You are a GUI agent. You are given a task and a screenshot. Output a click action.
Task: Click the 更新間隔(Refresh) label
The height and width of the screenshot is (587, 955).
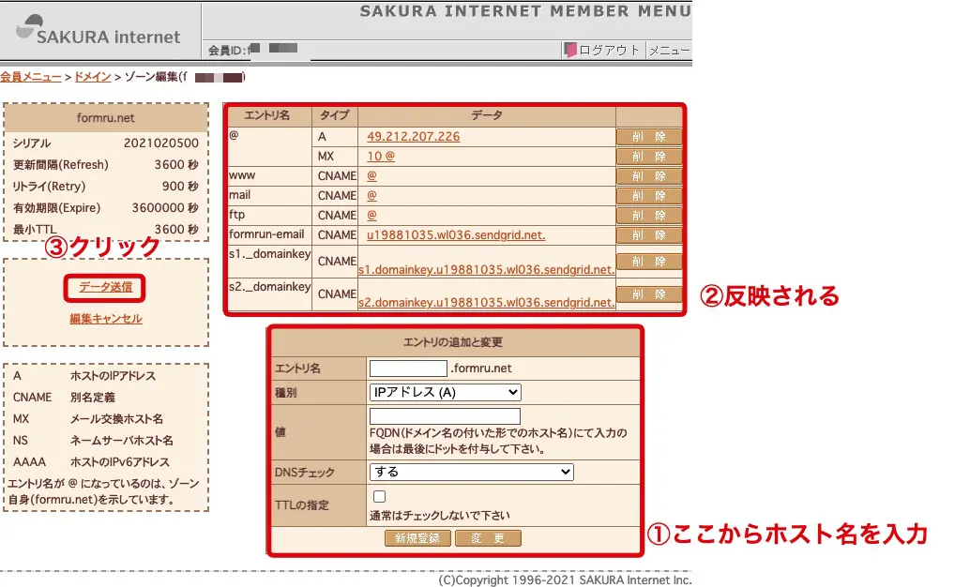(x=61, y=164)
